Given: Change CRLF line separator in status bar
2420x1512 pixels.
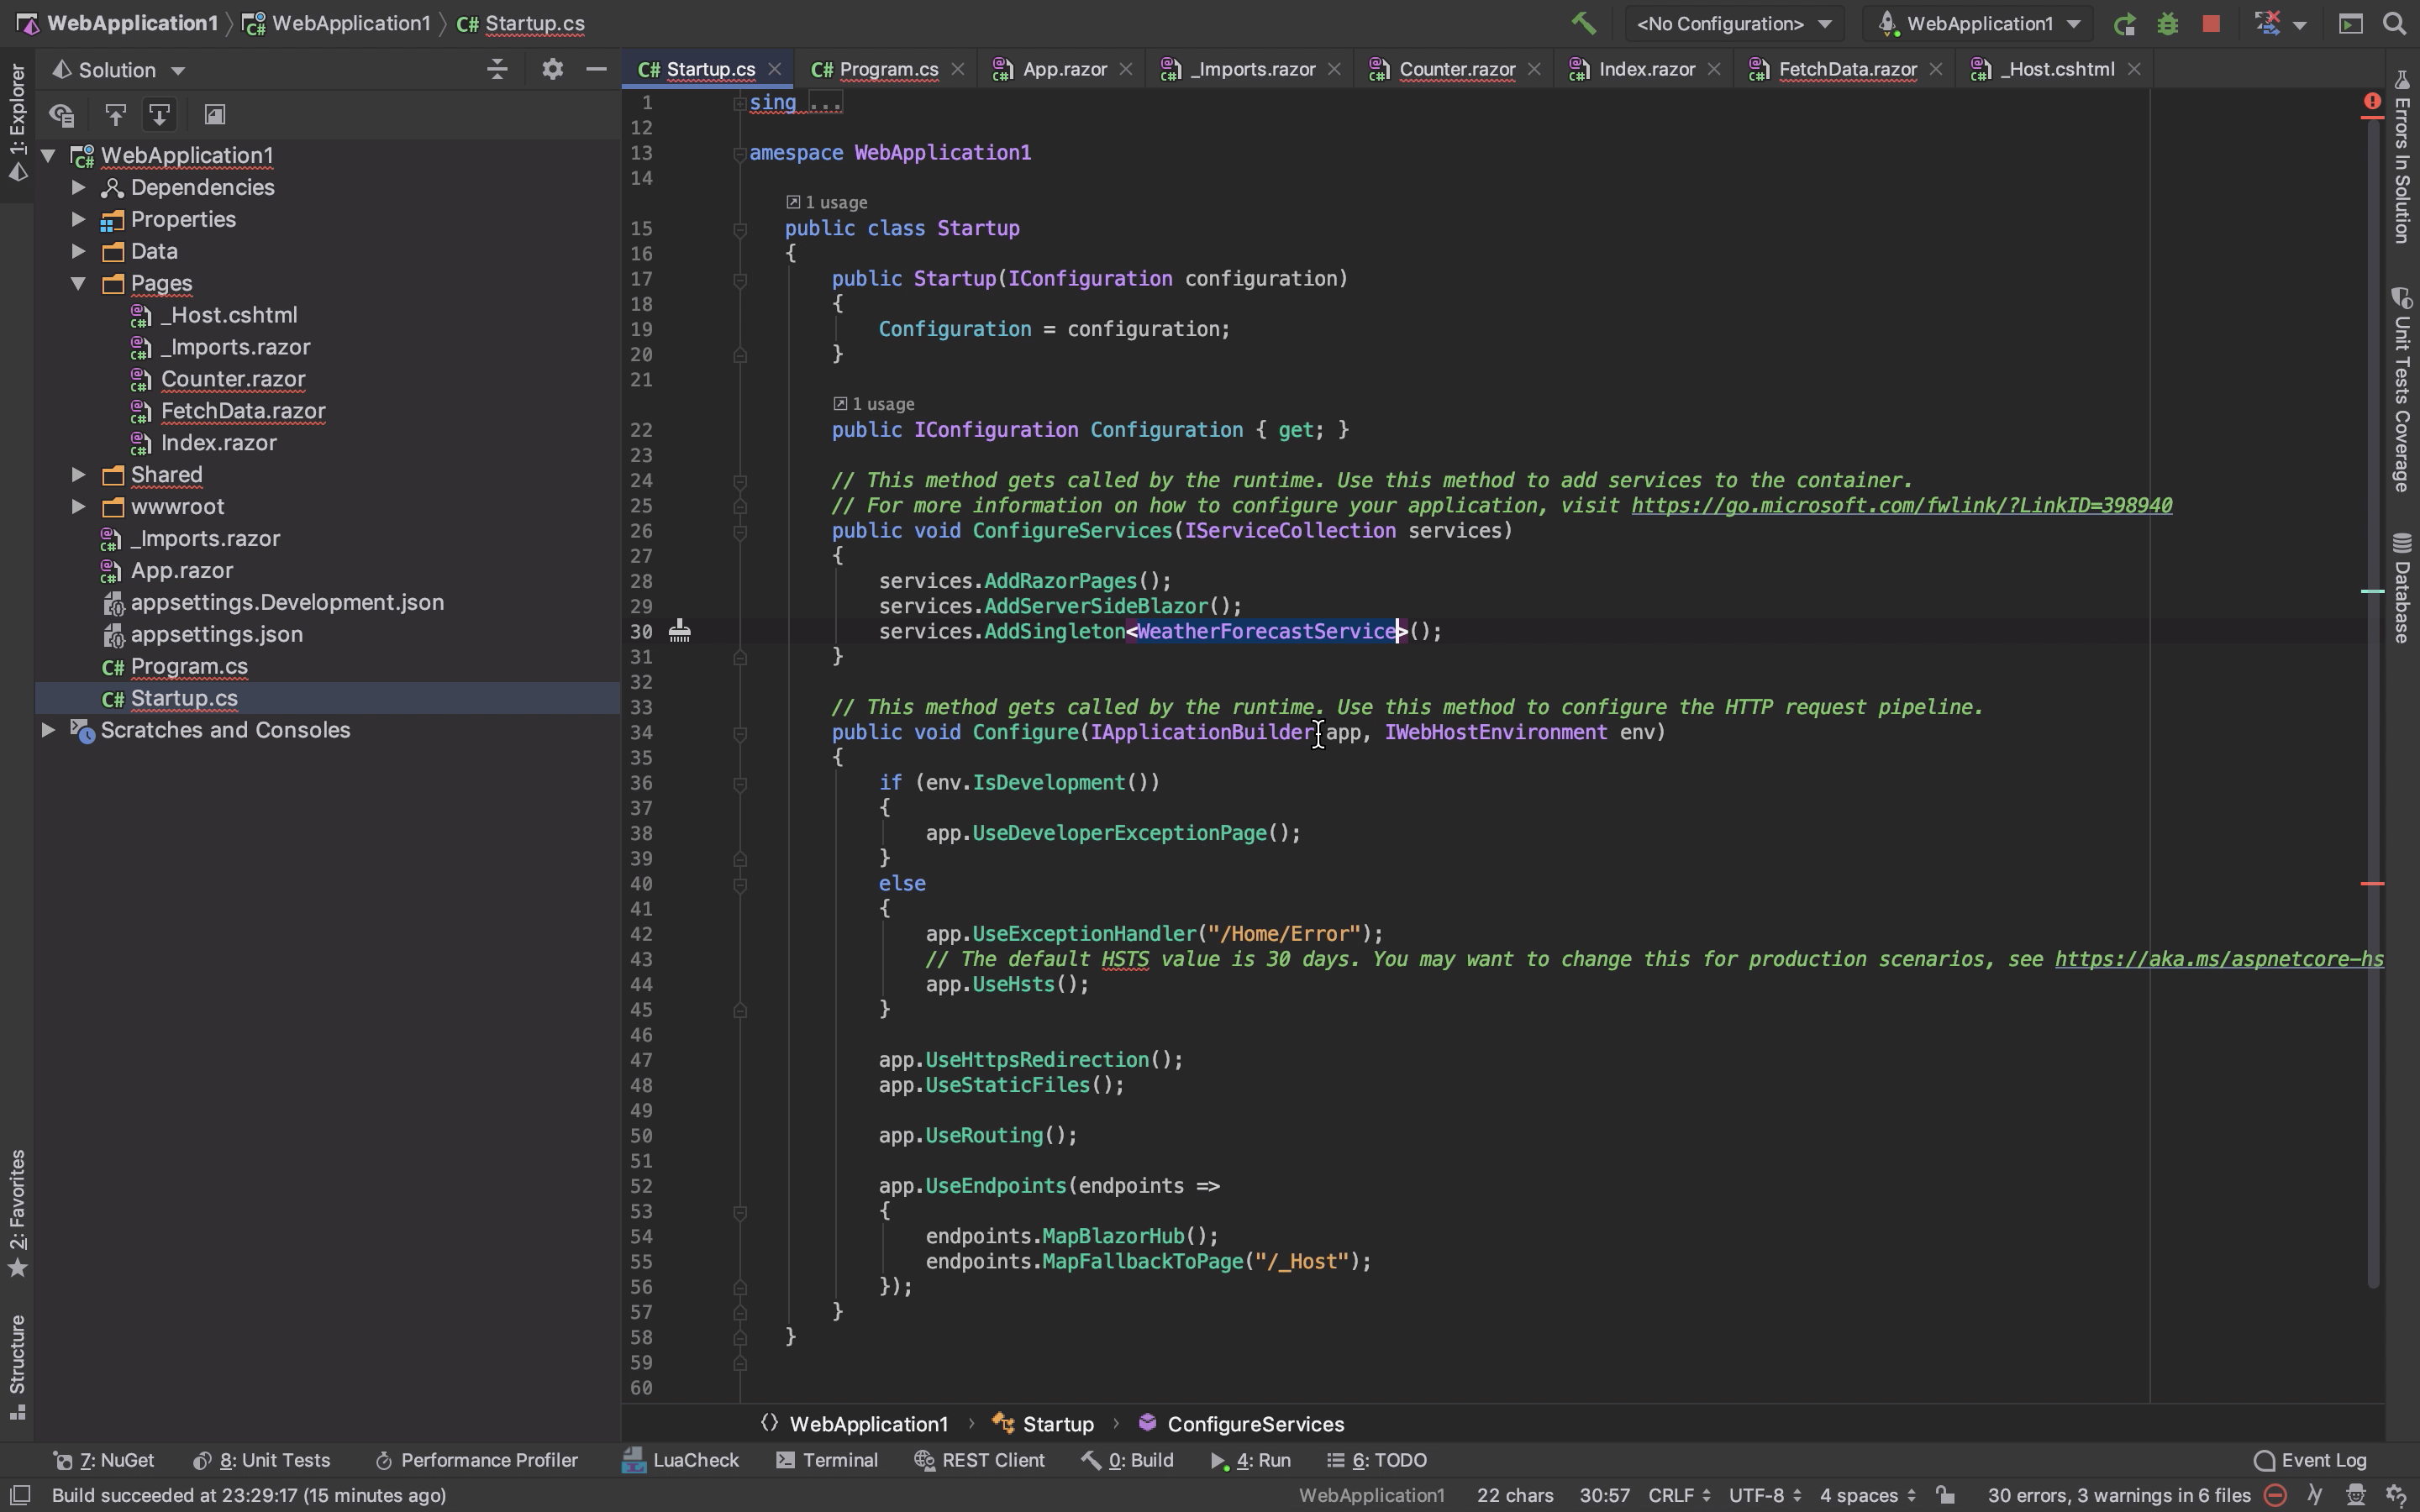Looking at the screenshot, I should pyautogui.click(x=1679, y=1495).
